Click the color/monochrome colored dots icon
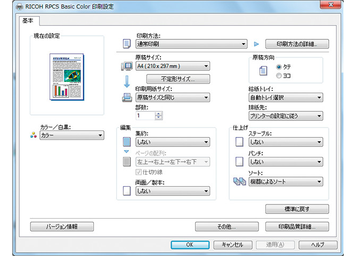The height and width of the screenshot is (256, 356). [x=34, y=135]
